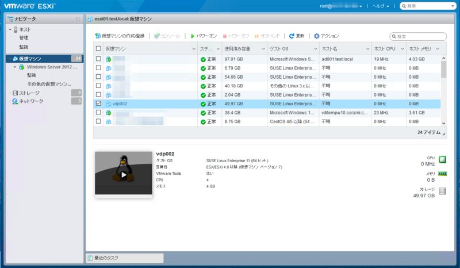Click the VM icon in the 97.01 GB row
The width and height of the screenshot is (460, 268).
coord(108,59)
